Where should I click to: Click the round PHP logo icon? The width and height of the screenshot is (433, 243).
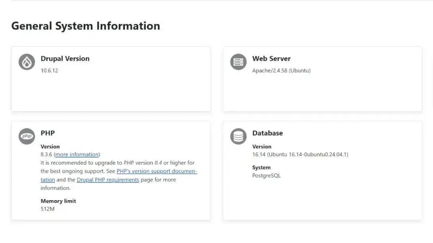click(x=27, y=136)
